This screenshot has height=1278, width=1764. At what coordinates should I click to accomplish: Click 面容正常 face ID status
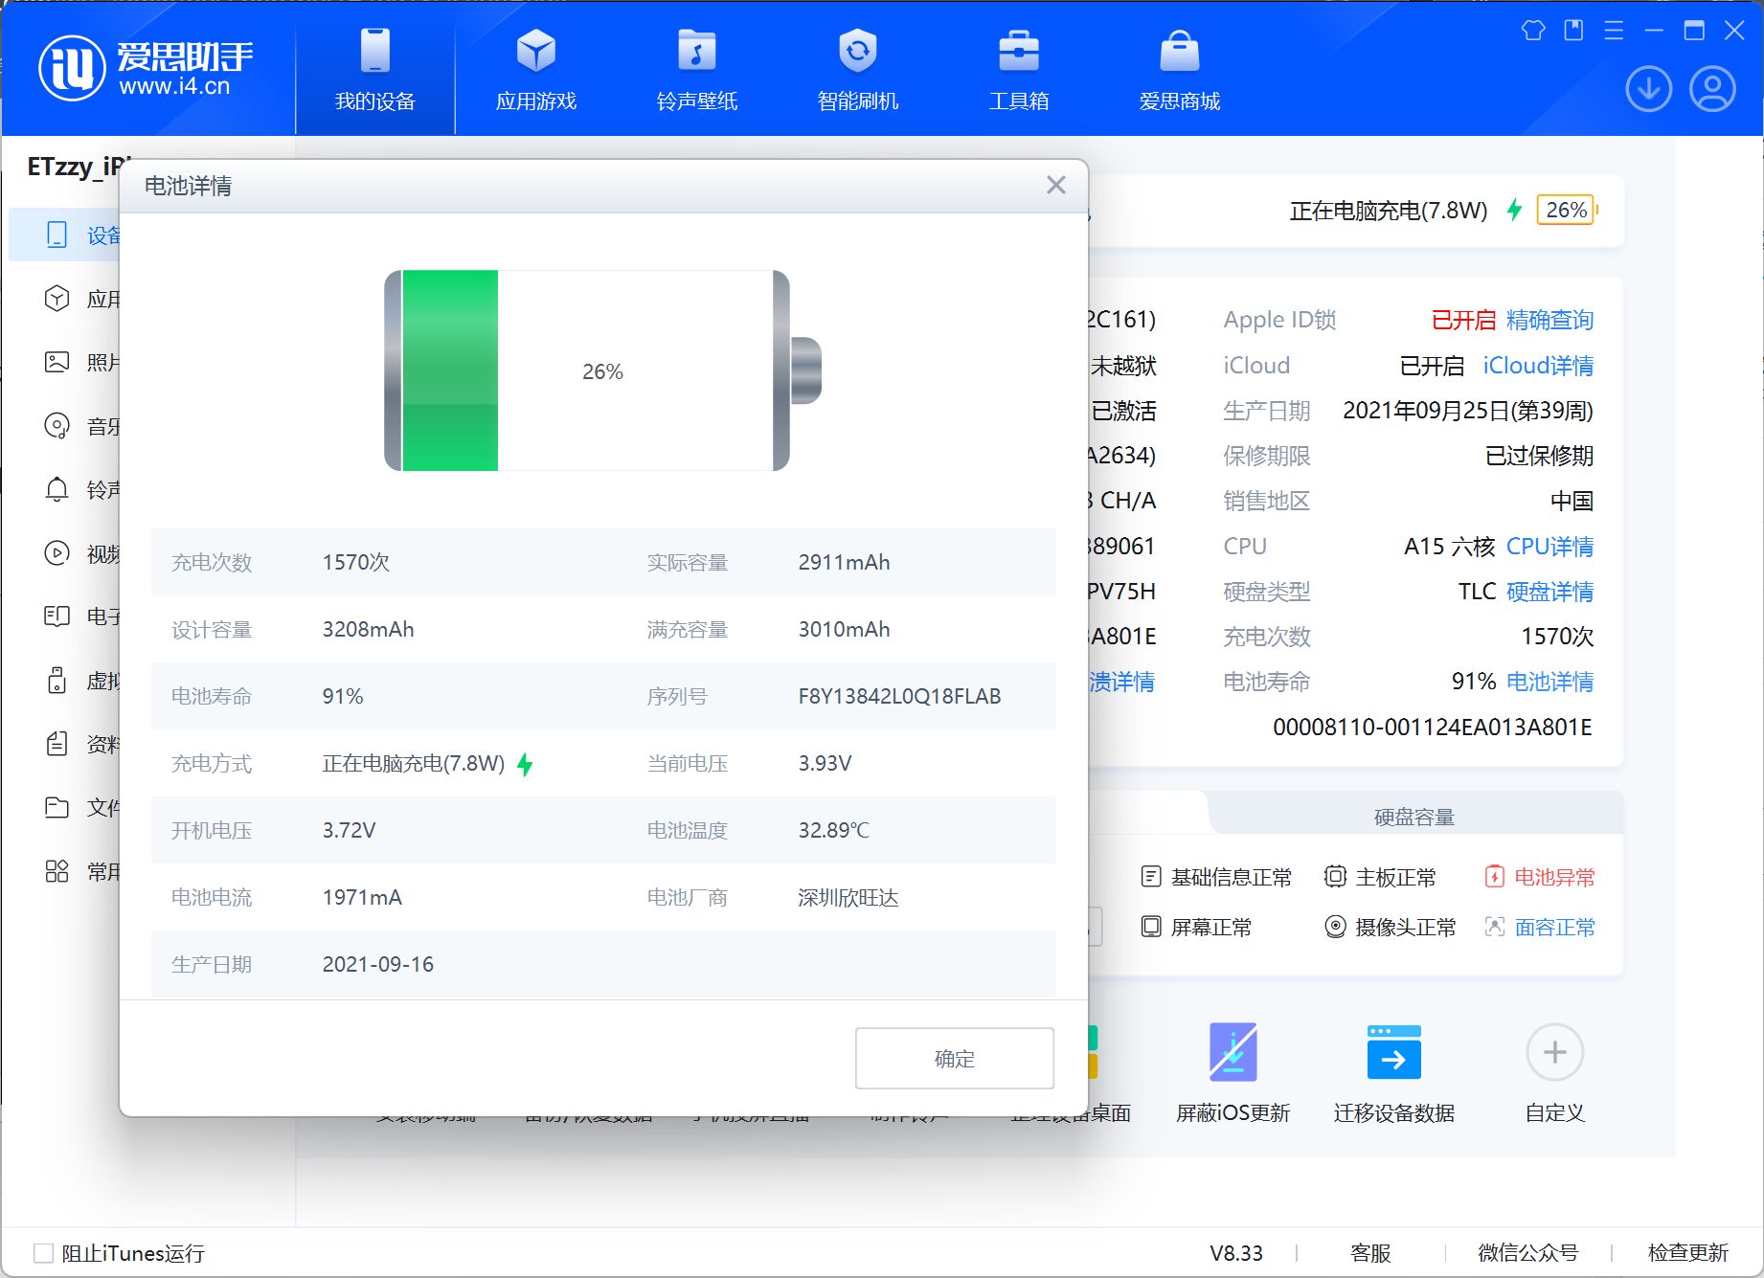(x=1540, y=927)
